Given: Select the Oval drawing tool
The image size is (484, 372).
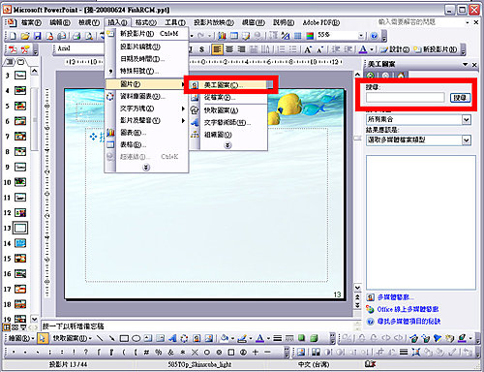Looking at the screenshot, I should (136, 338).
